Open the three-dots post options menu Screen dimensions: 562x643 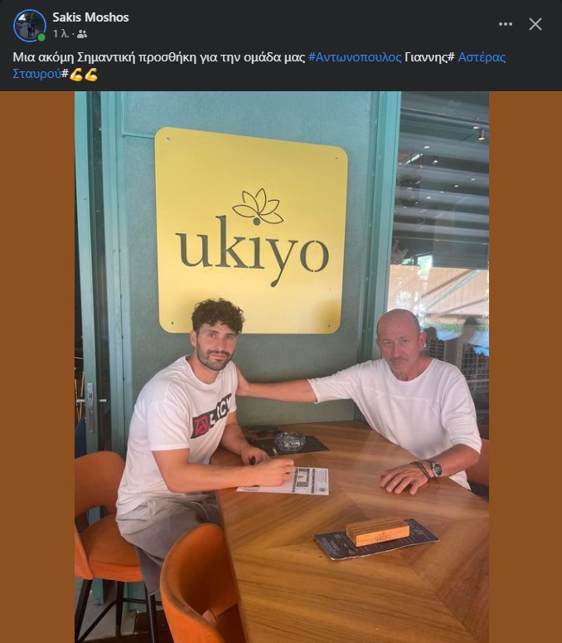coord(506,24)
